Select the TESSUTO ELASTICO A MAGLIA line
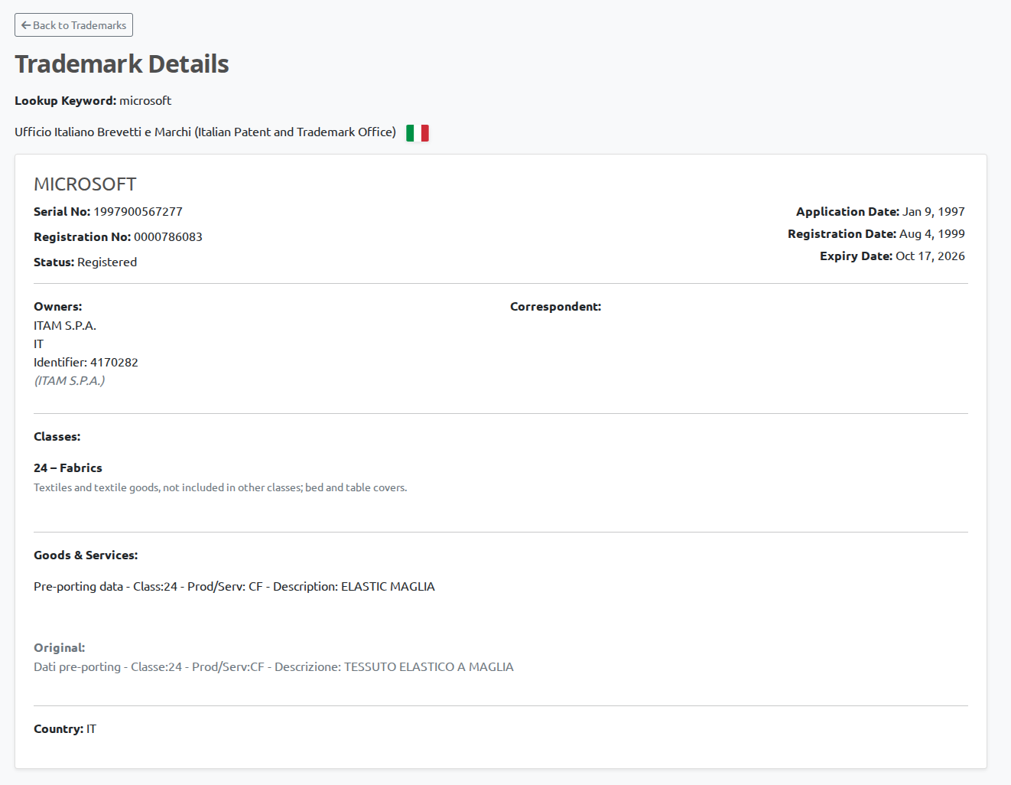 click(274, 667)
